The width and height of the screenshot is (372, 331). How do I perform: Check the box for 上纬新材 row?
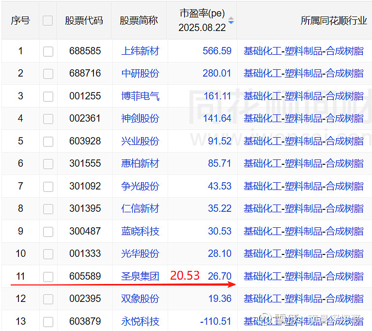point(48,51)
